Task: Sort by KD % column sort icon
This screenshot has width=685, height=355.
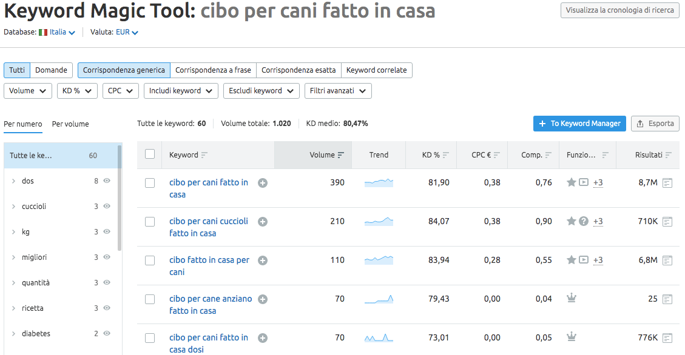Action: coord(445,155)
